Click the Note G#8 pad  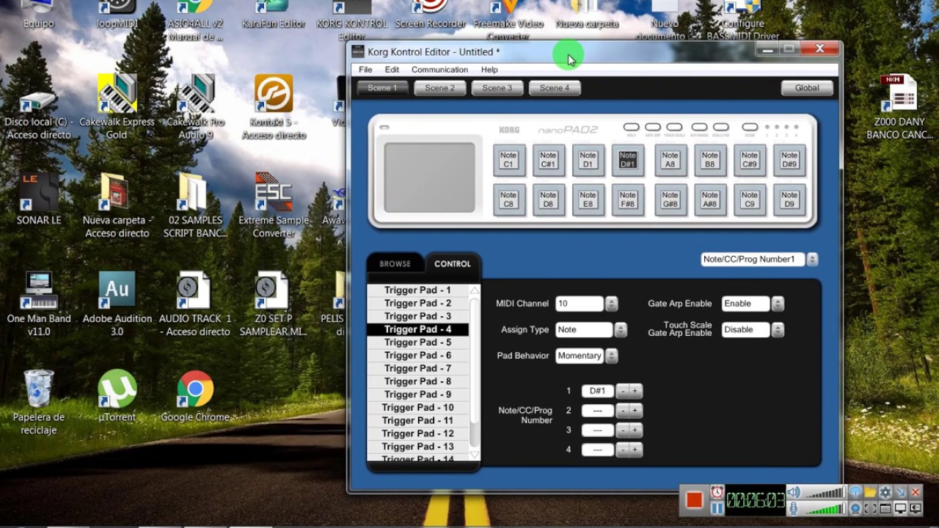[x=670, y=199]
